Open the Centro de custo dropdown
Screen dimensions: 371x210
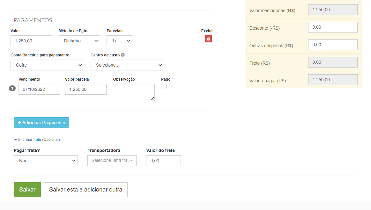tap(127, 65)
